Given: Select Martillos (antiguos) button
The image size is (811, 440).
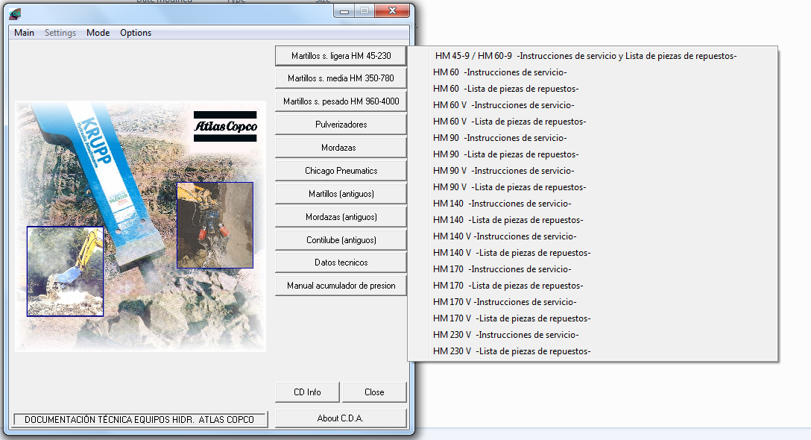Looking at the screenshot, I should coord(341,194).
